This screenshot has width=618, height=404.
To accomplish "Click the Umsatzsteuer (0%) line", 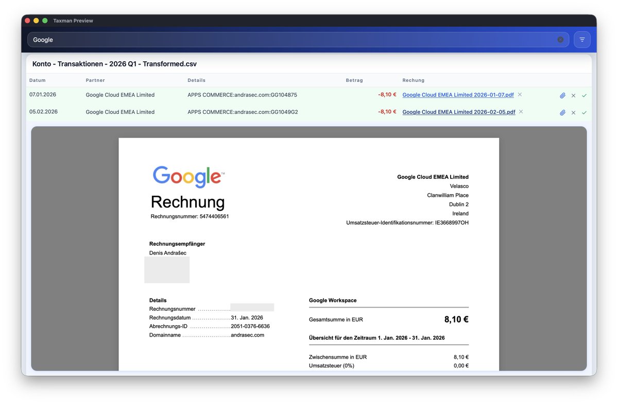I will click(389, 366).
